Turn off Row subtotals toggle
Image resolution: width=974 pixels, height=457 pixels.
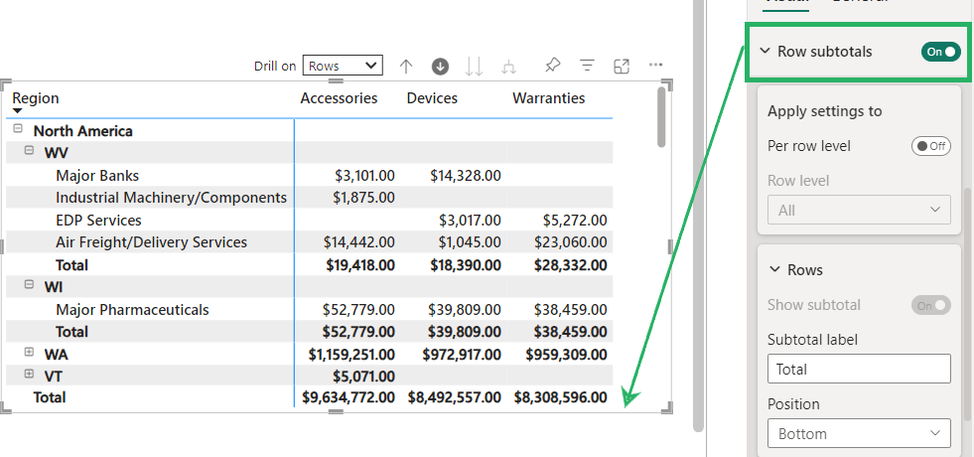click(940, 52)
